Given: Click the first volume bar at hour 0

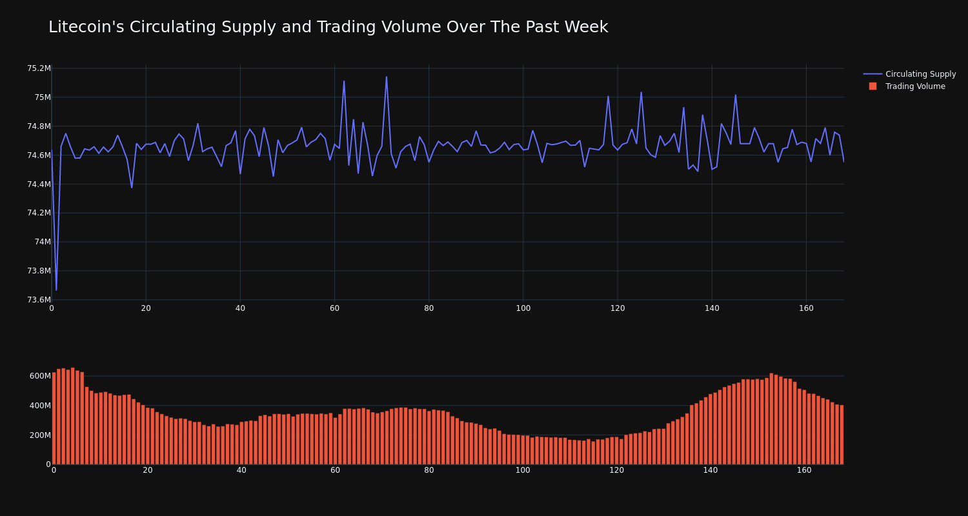Looking at the screenshot, I should [54, 418].
